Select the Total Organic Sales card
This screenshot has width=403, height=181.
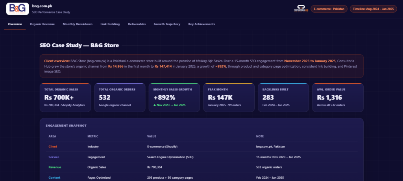(65, 98)
